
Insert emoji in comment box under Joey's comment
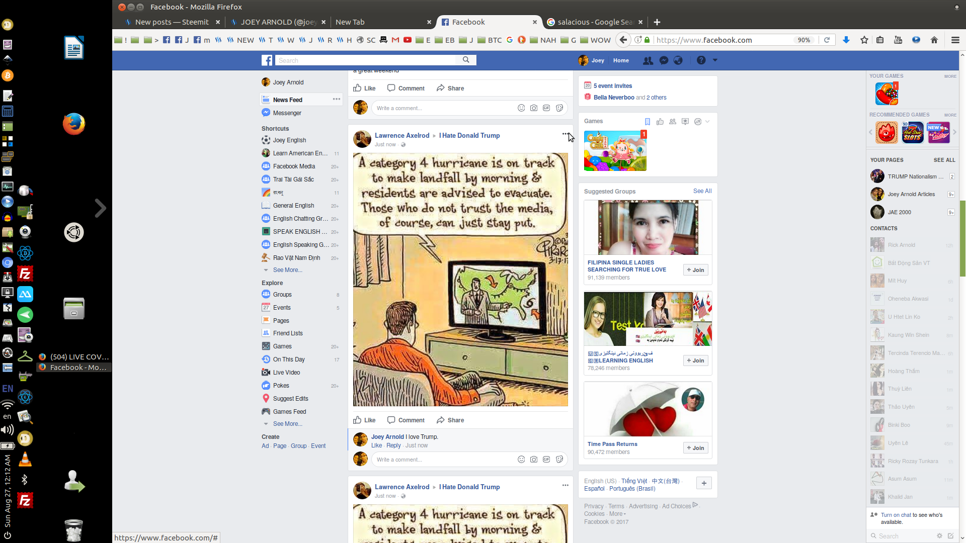(521, 460)
